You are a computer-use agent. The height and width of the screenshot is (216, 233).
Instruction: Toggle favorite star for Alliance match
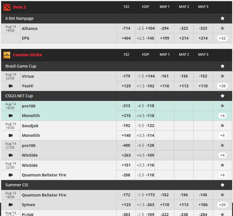(x=223, y=28)
